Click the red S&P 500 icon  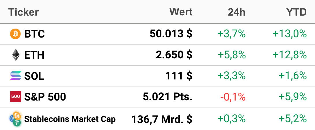click(x=16, y=96)
